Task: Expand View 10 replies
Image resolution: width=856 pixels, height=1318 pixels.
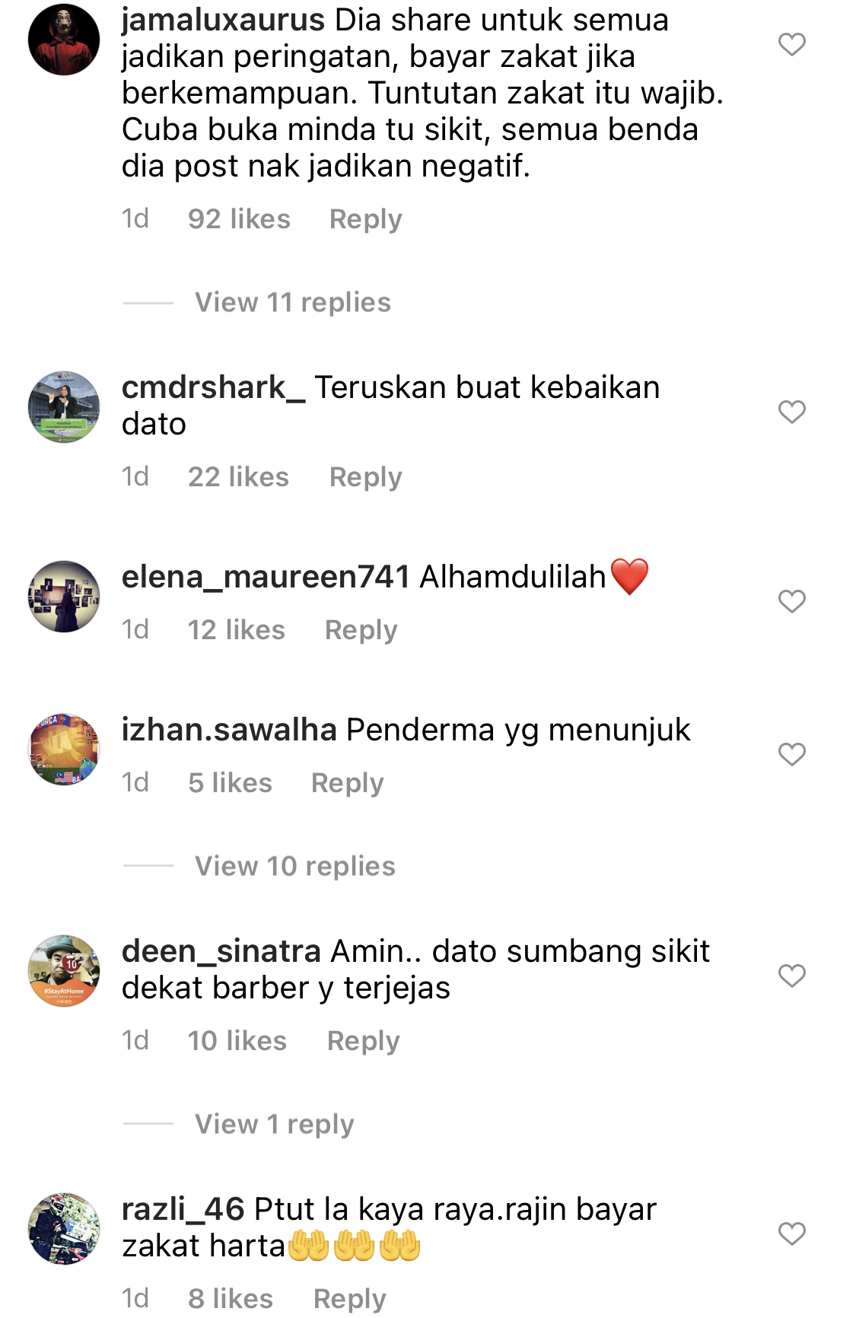Action: [x=295, y=866]
